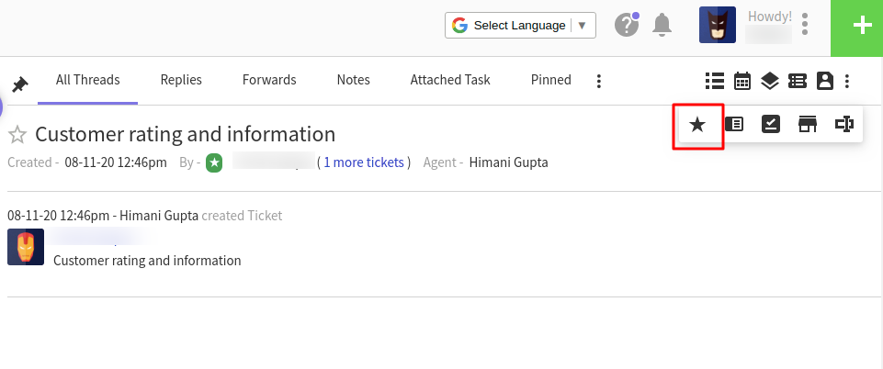The height and width of the screenshot is (369, 883).
Task: Open the calendar icon in toolbar
Action: [742, 81]
